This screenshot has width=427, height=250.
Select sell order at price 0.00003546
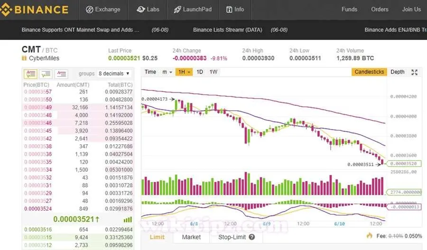point(78,123)
